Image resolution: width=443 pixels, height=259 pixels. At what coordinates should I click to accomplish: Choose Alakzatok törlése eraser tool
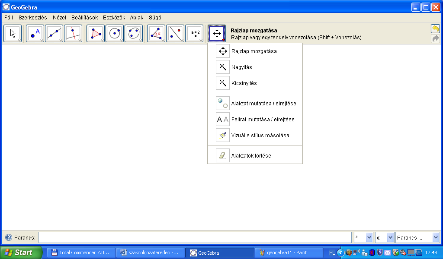pyautogui.click(x=255, y=155)
